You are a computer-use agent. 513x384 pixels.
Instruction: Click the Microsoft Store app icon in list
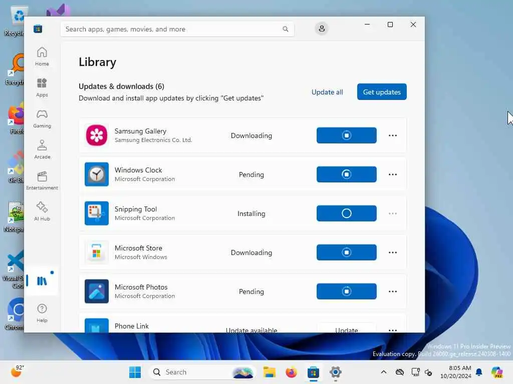pos(97,252)
